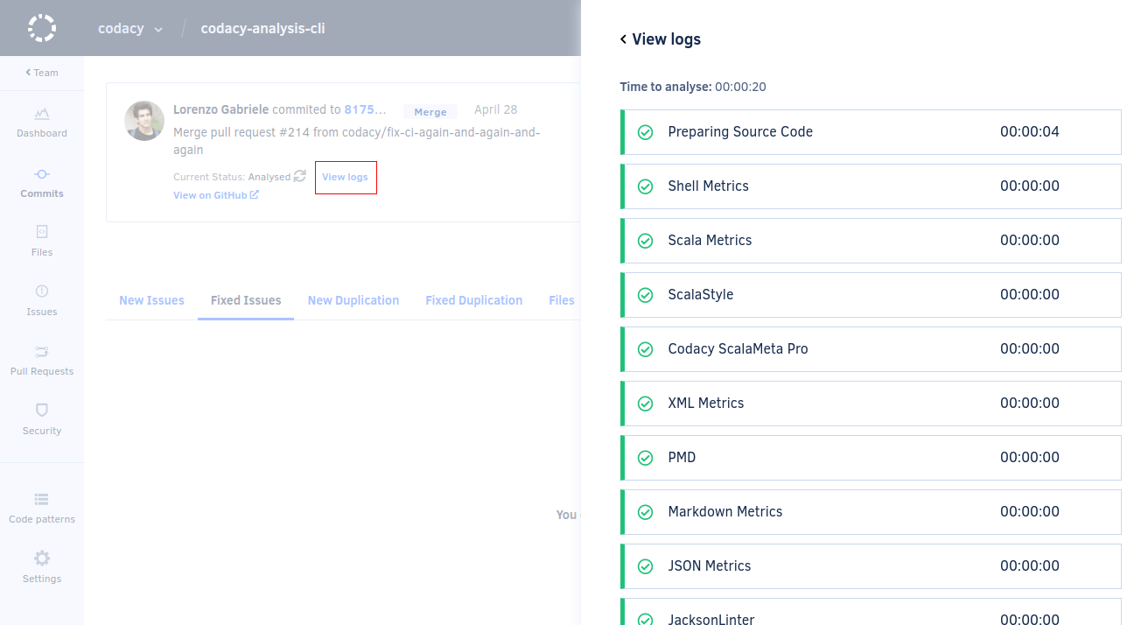Switch to the Fixed Duplication tab
The image size is (1141, 625).
473,300
